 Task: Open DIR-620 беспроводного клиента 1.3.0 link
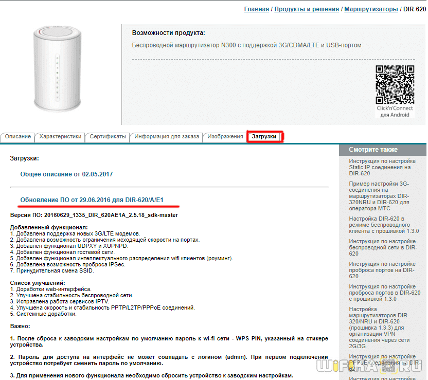[x=384, y=225]
